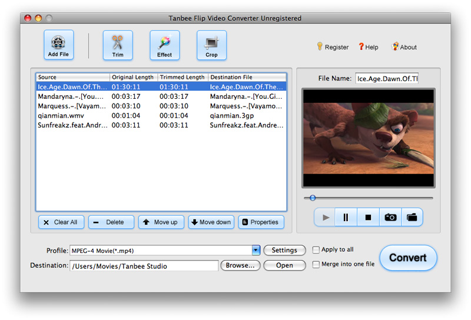Open the Crop tool
Screen dimensions: 471x320
[x=211, y=45]
